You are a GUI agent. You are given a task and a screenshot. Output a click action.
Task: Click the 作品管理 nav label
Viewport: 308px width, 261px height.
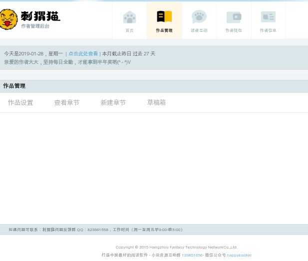tap(164, 30)
